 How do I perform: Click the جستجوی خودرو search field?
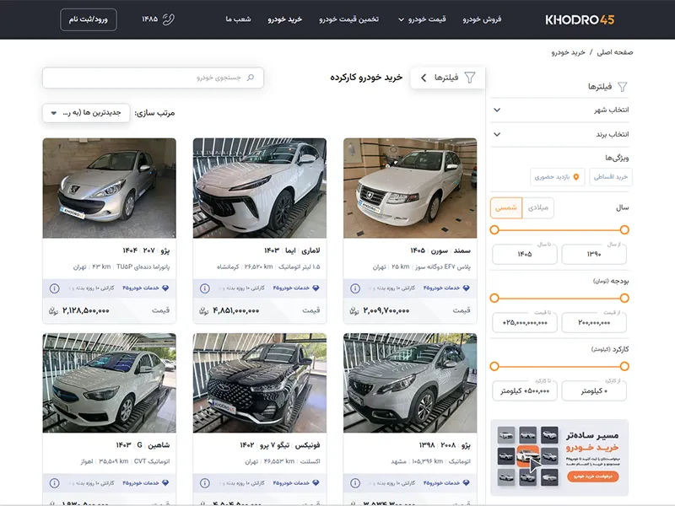pyautogui.click(x=154, y=78)
